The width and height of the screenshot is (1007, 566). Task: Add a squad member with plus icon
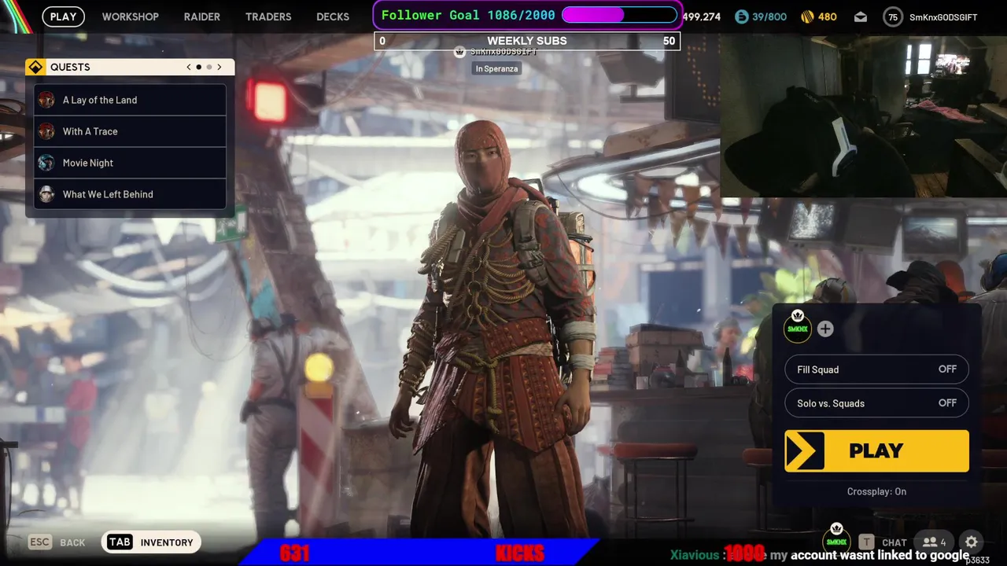click(824, 329)
